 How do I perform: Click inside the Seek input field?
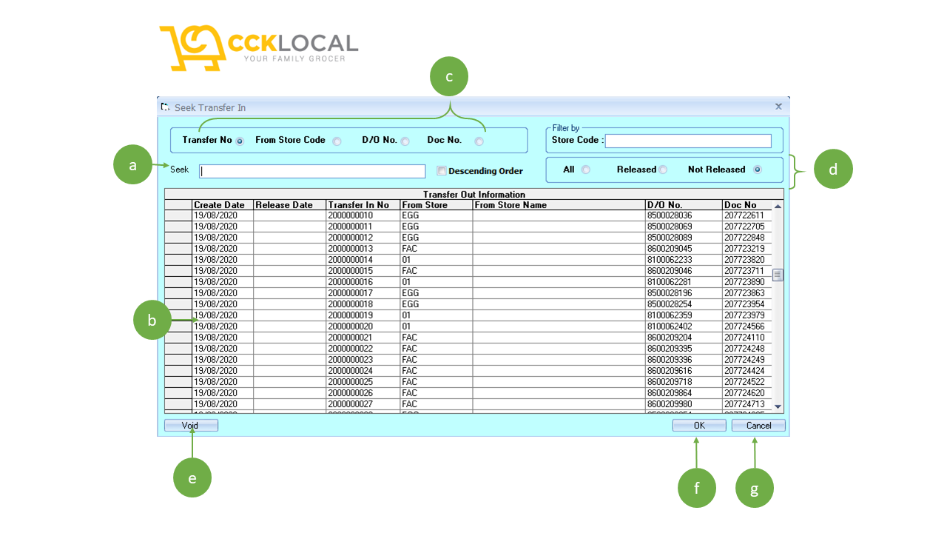311,171
